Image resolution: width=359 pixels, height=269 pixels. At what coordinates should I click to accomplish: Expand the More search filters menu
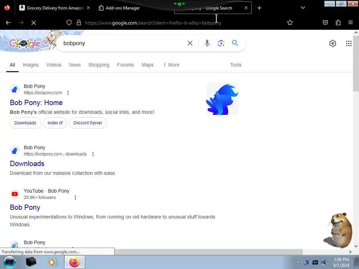click(171, 65)
